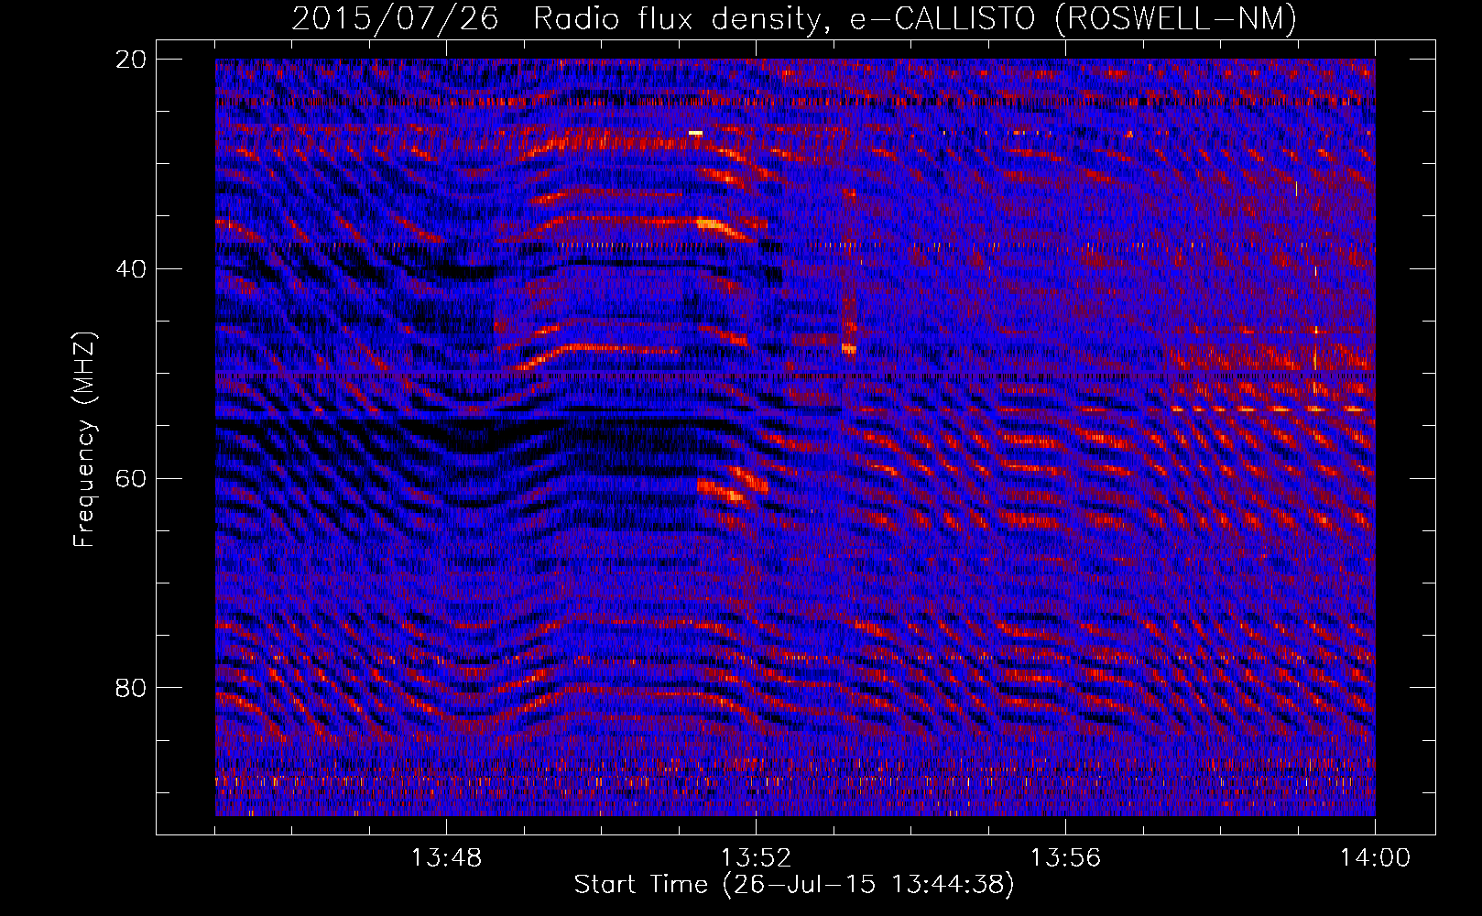The height and width of the screenshot is (916, 1482).
Task: Click the 80 frequency tick label
Action: (131, 688)
